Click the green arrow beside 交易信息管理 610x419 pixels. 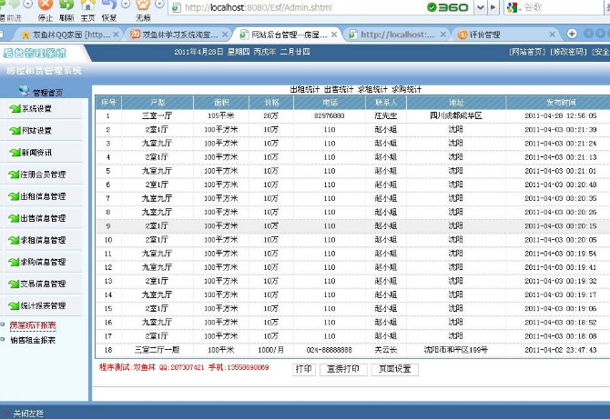pyautogui.click(x=14, y=284)
